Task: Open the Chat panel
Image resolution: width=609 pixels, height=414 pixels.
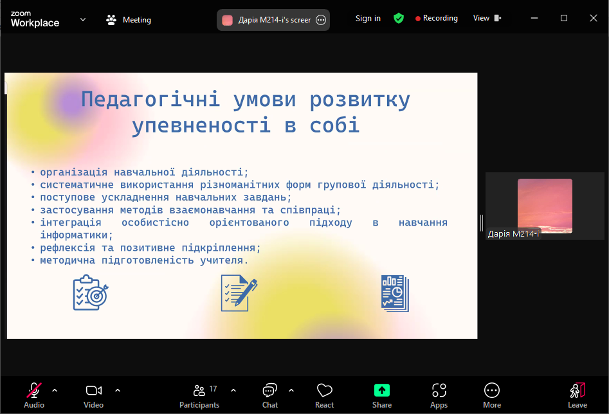Action: click(269, 395)
